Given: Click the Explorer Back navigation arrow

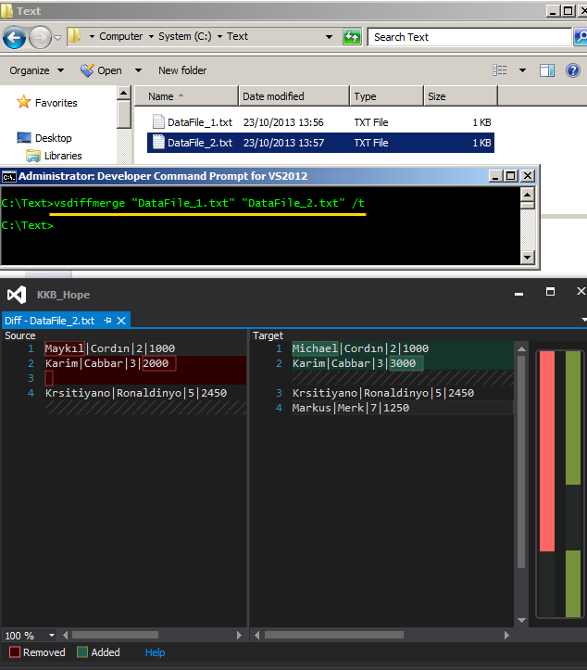Looking at the screenshot, I should click(x=14, y=37).
